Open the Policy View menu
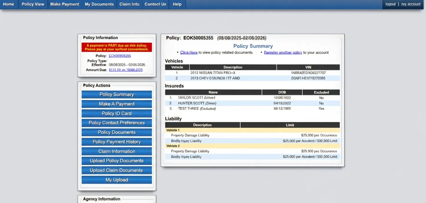426x203 pixels. (33, 4)
